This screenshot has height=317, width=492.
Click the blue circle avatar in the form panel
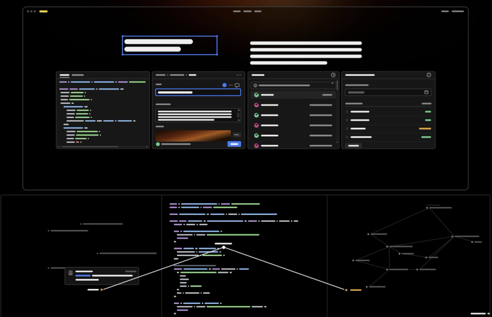(224, 85)
